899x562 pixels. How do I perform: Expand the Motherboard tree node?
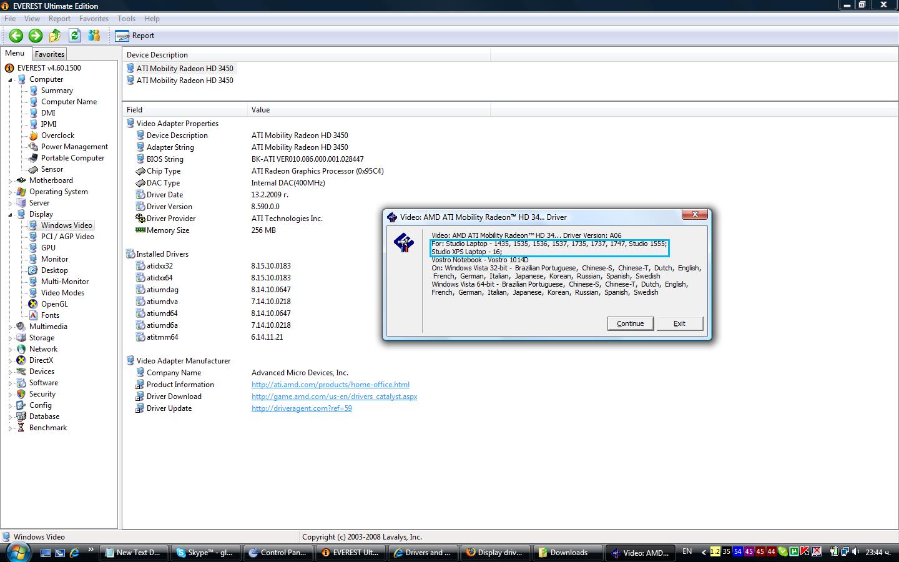tap(10, 181)
